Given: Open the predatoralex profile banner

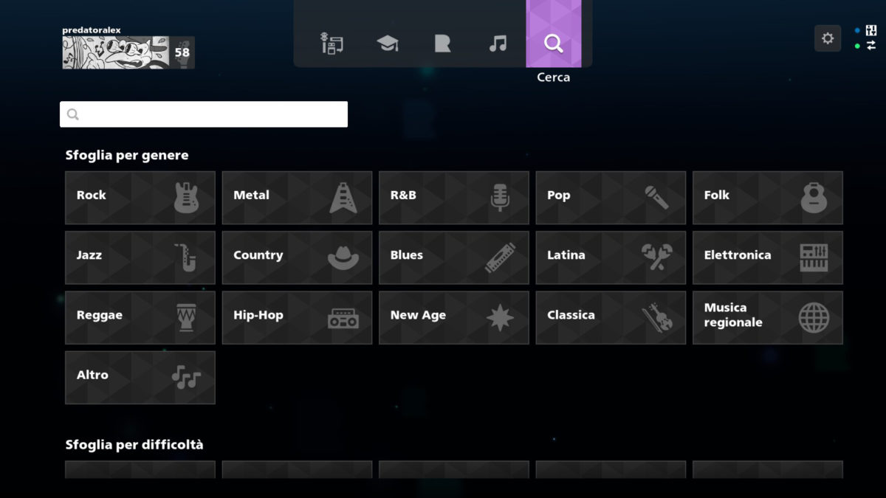Looking at the screenshot, I should pyautogui.click(x=128, y=52).
